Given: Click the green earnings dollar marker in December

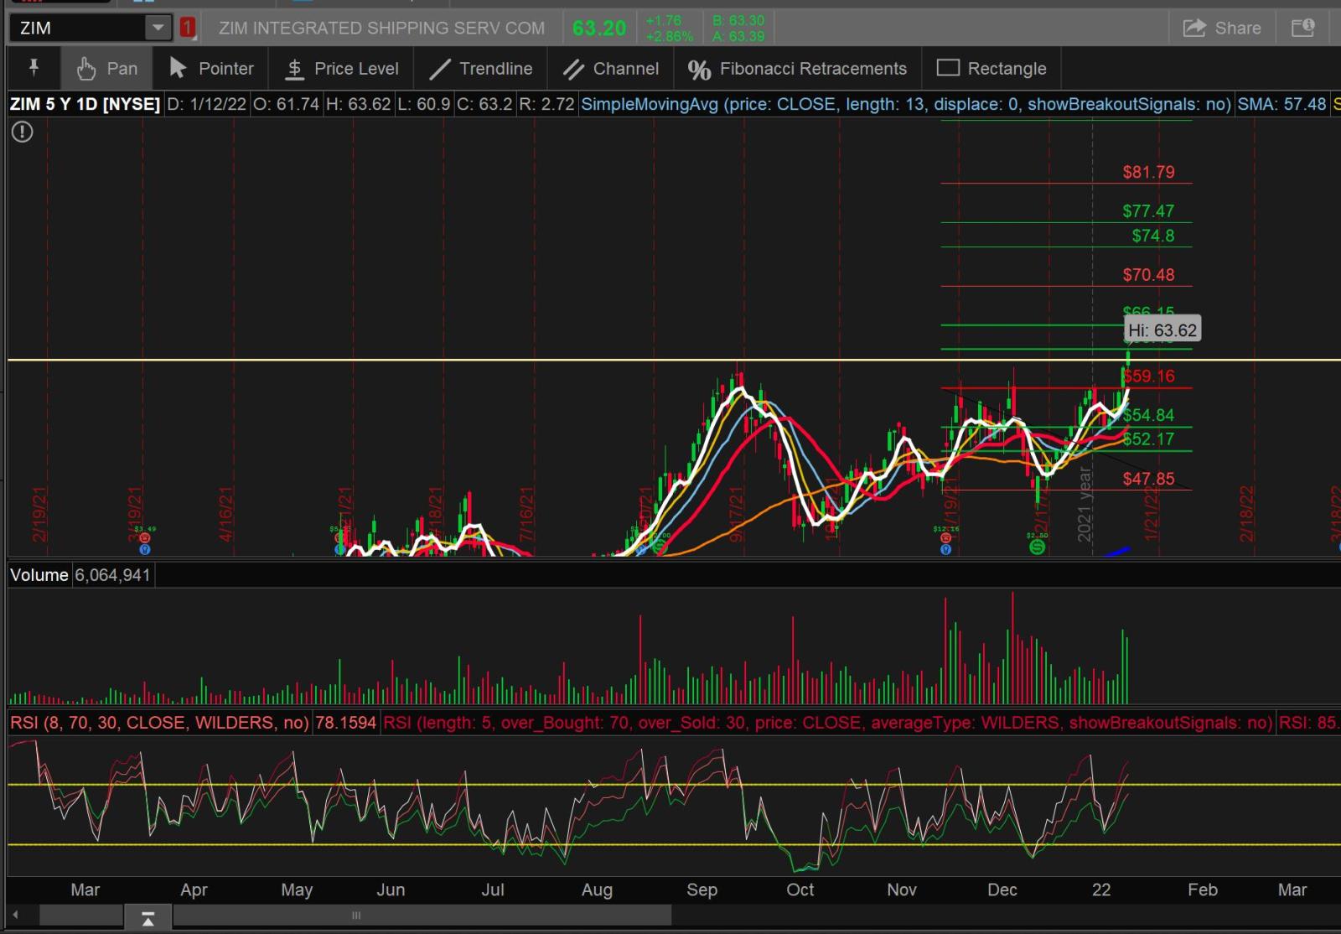Looking at the screenshot, I should tap(1037, 547).
